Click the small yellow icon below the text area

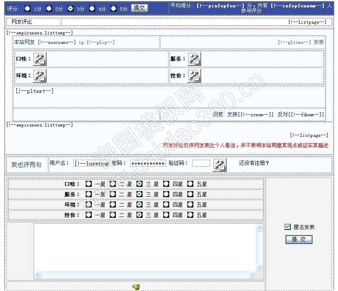click(x=136, y=287)
